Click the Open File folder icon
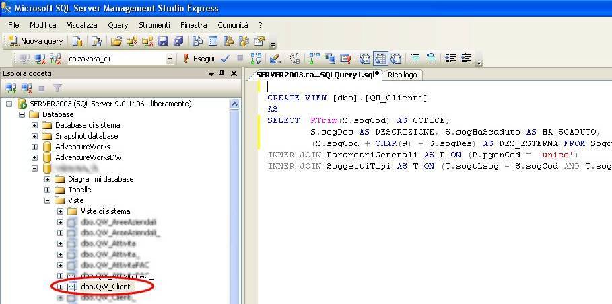612x304 pixels. [116, 41]
